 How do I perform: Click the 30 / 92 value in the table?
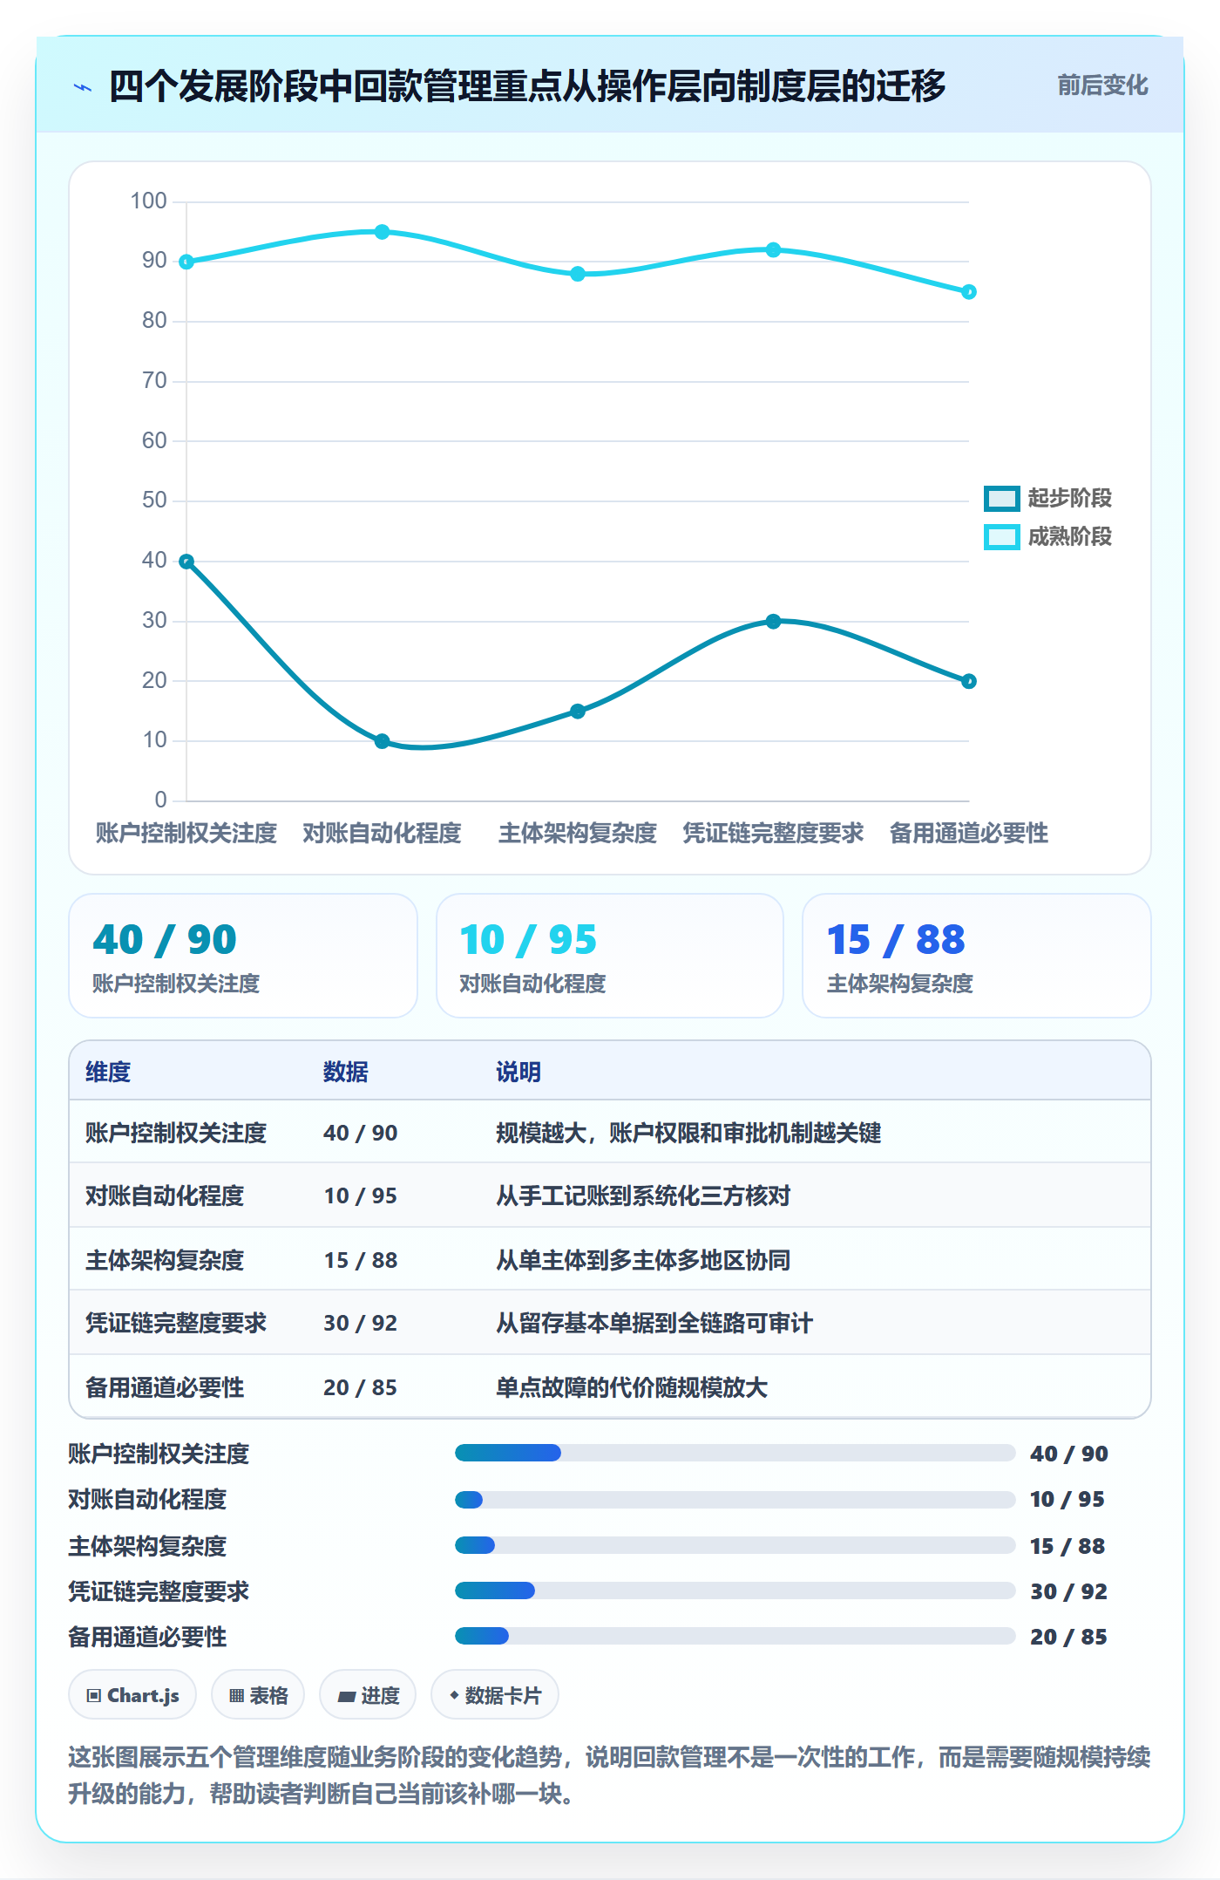[x=360, y=1323]
